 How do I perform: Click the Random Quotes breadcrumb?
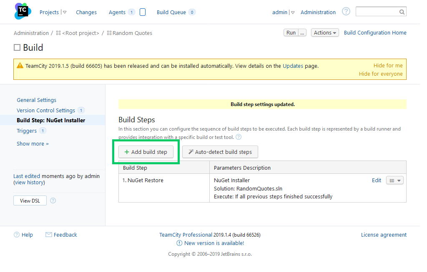132,33
